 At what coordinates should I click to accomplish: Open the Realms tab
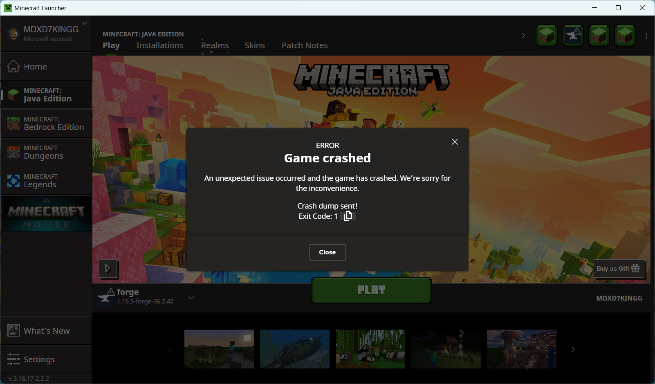click(215, 45)
